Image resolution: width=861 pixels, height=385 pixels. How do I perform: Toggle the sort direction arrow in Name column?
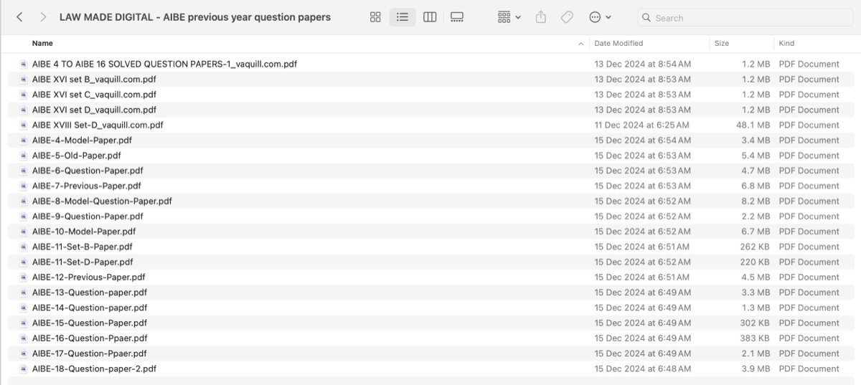point(581,44)
